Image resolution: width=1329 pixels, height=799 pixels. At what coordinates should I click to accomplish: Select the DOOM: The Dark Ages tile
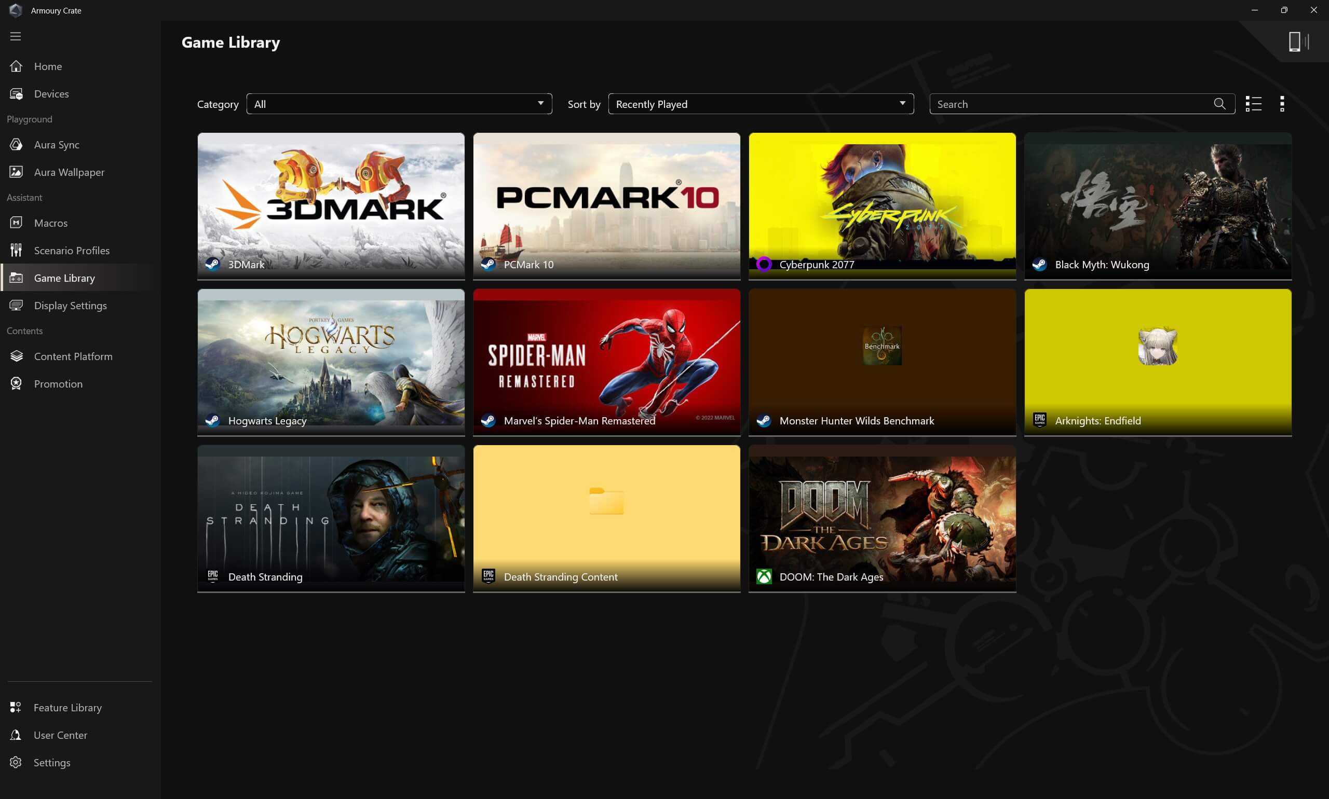tap(882, 517)
